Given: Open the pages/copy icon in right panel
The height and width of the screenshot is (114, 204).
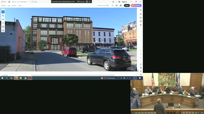Looking at the screenshot, I should point(141,21).
